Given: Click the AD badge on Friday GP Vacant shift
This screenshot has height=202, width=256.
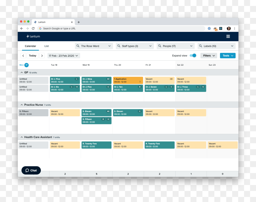Looking at the screenshot, I should point(171,79).
